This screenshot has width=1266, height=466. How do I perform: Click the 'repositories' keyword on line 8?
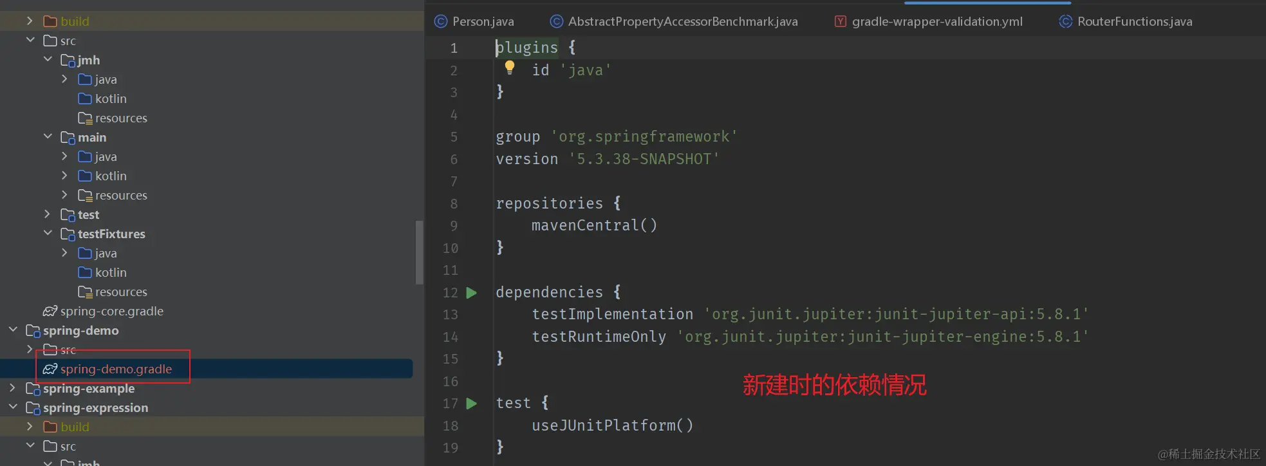point(550,203)
